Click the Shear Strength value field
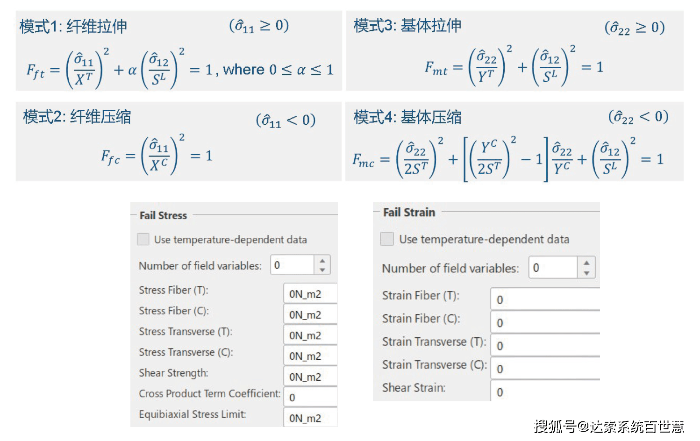 pyautogui.click(x=310, y=377)
